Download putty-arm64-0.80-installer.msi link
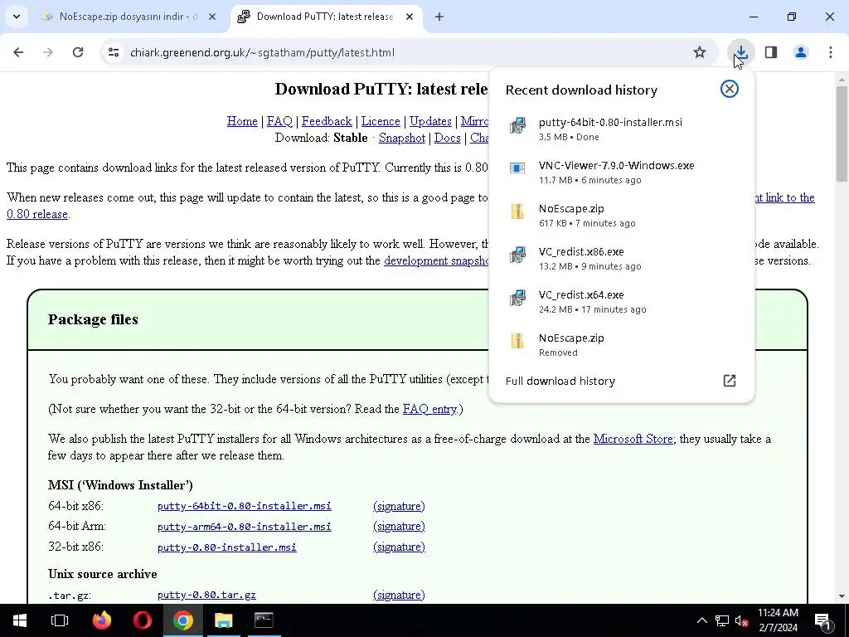This screenshot has width=849, height=637. tap(245, 527)
